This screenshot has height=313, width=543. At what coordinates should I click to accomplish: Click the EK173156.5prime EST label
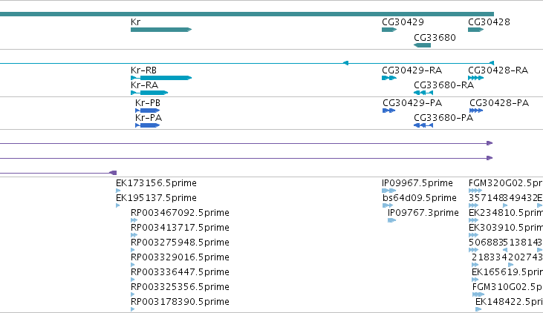pyautogui.click(x=156, y=183)
